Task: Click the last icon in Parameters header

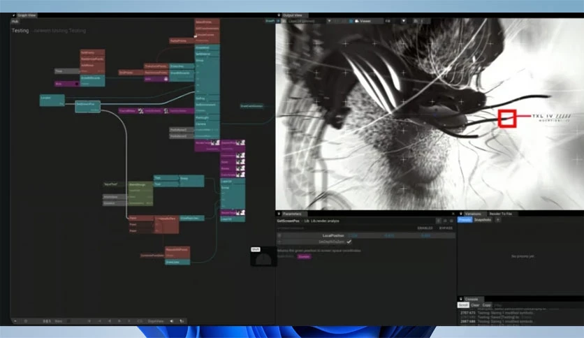Action: 451,221
